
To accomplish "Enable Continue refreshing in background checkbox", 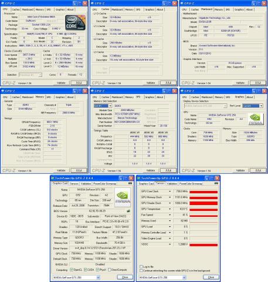I will [x=141, y=270].
